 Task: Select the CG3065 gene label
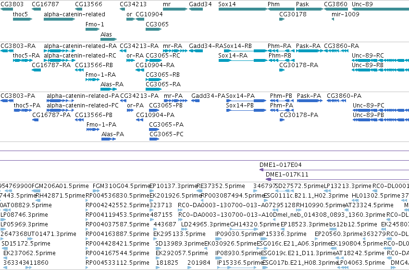pyautogui.click(x=157, y=24)
